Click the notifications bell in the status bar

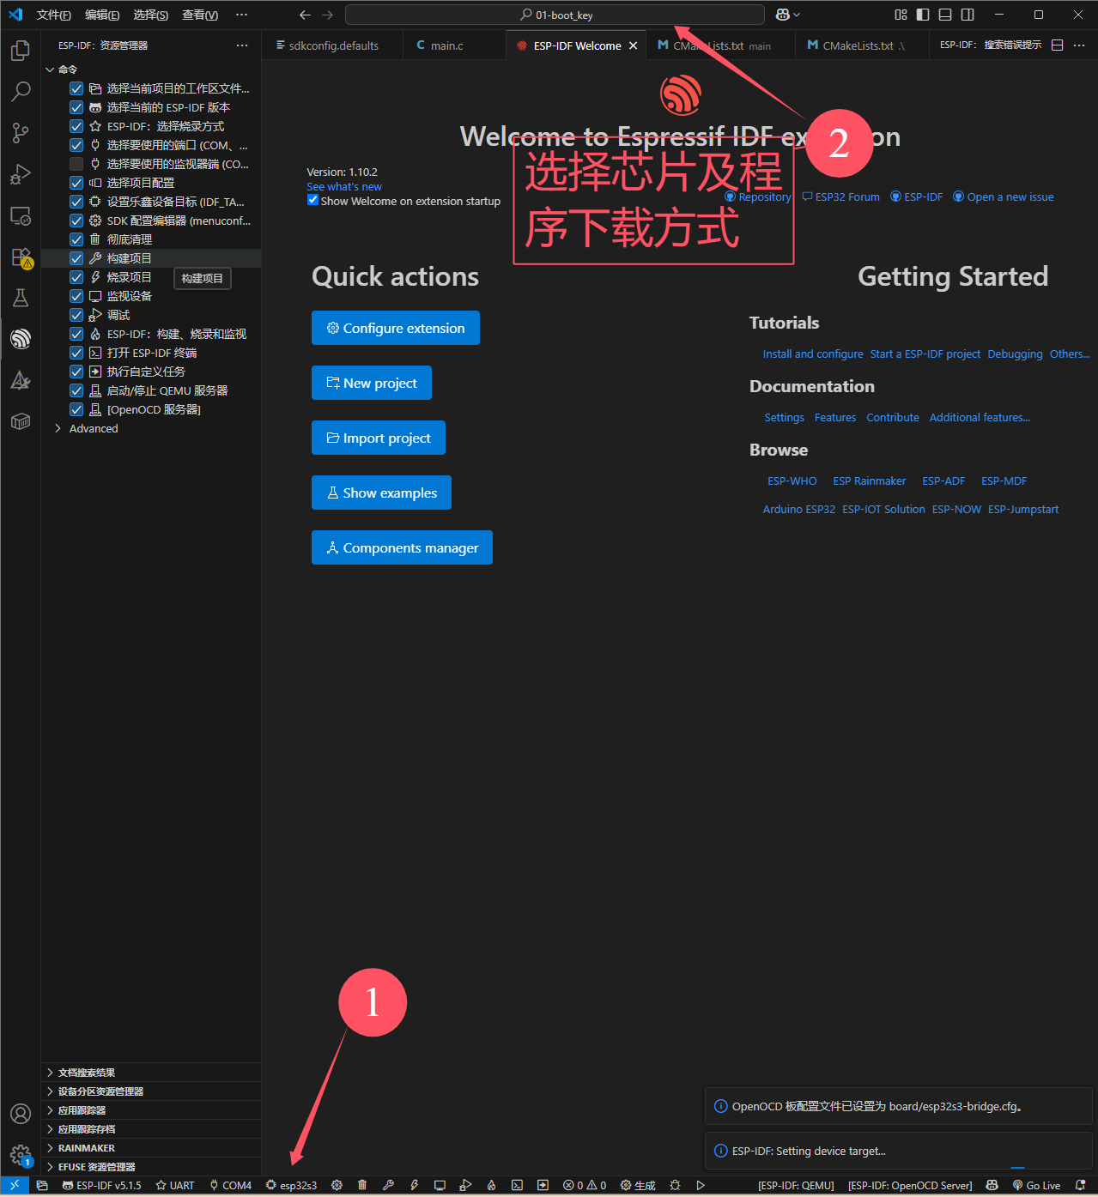pyautogui.click(x=1080, y=1185)
